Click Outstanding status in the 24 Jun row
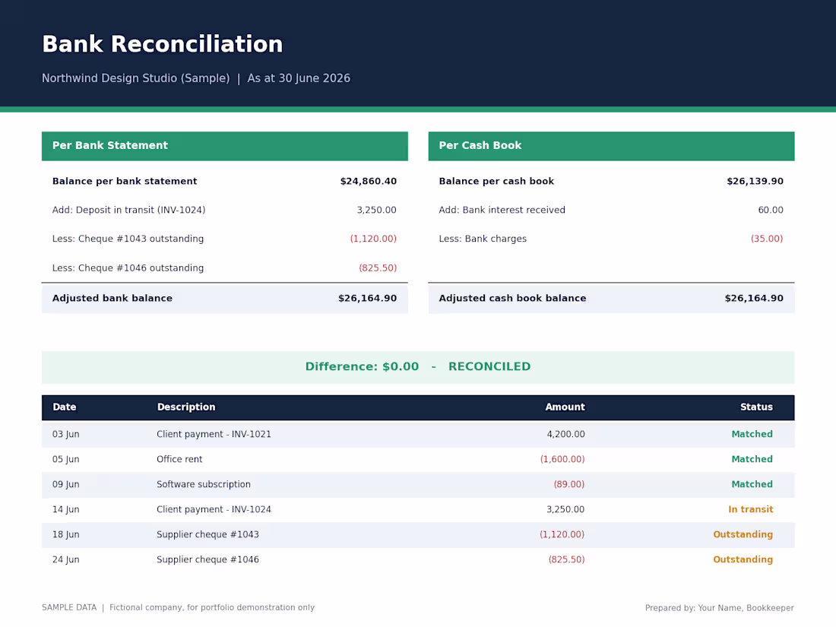The height and width of the screenshot is (627, 836). (x=743, y=560)
